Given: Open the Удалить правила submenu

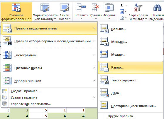Looking at the screenshot, I should tap(49, 97).
